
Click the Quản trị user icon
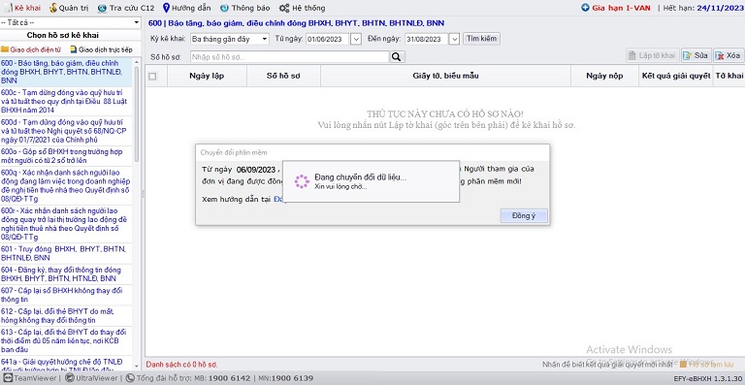pyautogui.click(x=52, y=8)
